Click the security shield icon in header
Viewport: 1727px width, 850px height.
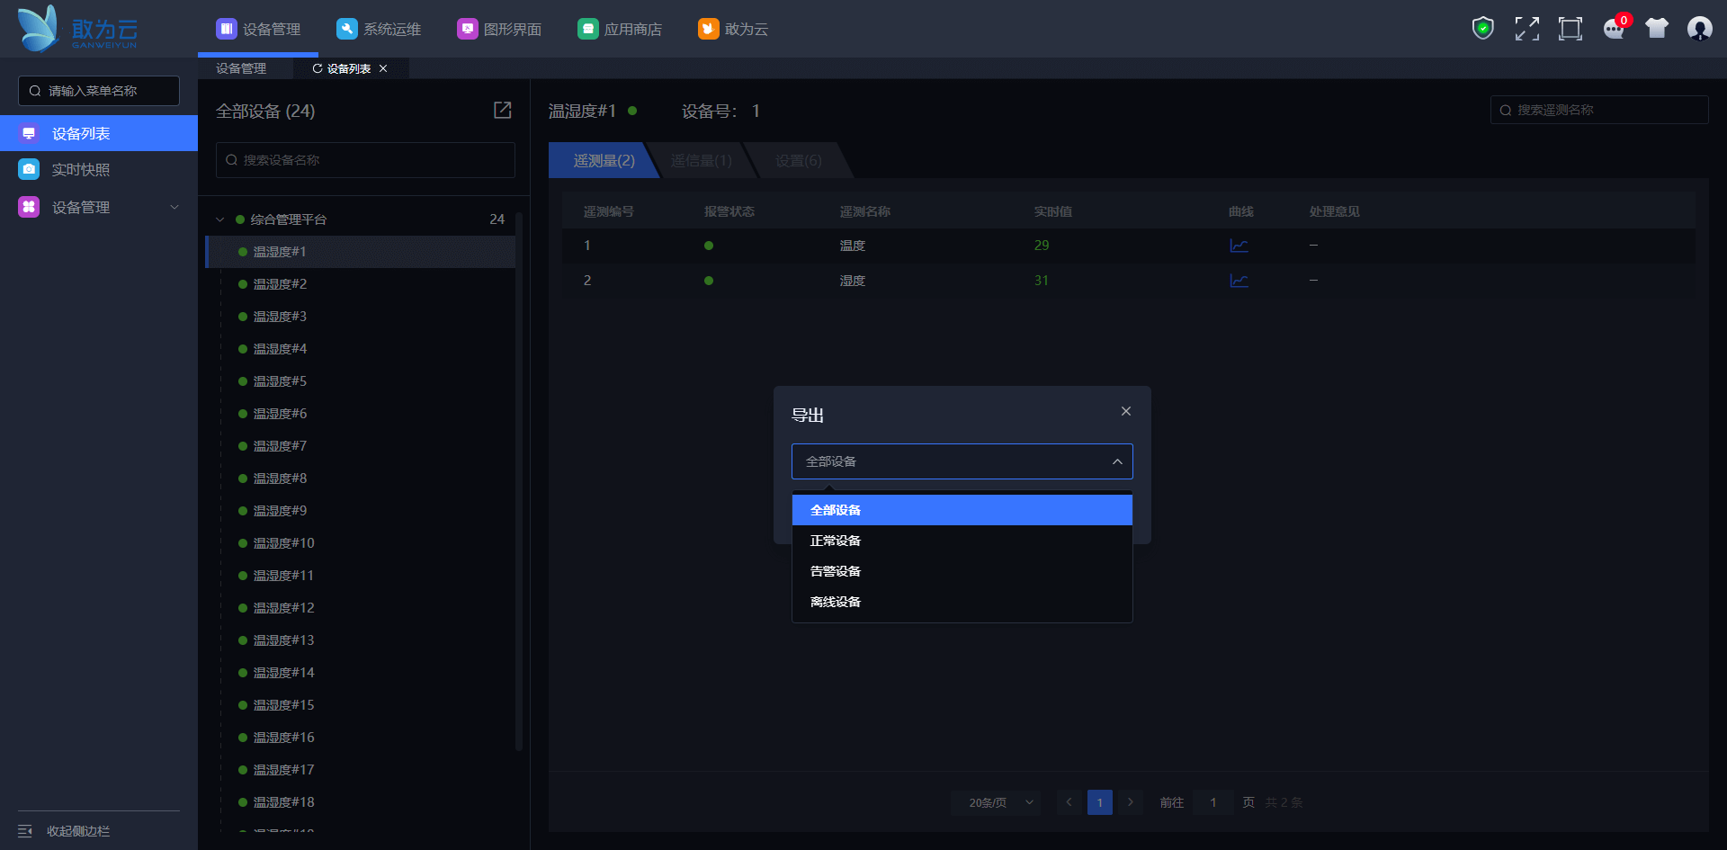(1482, 29)
